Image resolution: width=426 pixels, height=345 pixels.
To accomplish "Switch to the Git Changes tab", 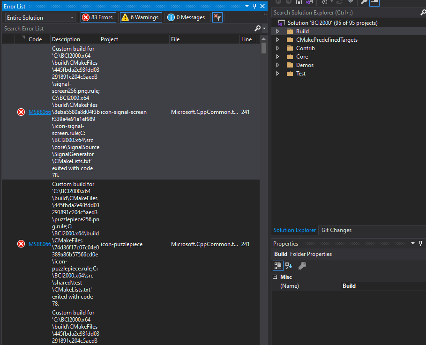I will coord(336,230).
